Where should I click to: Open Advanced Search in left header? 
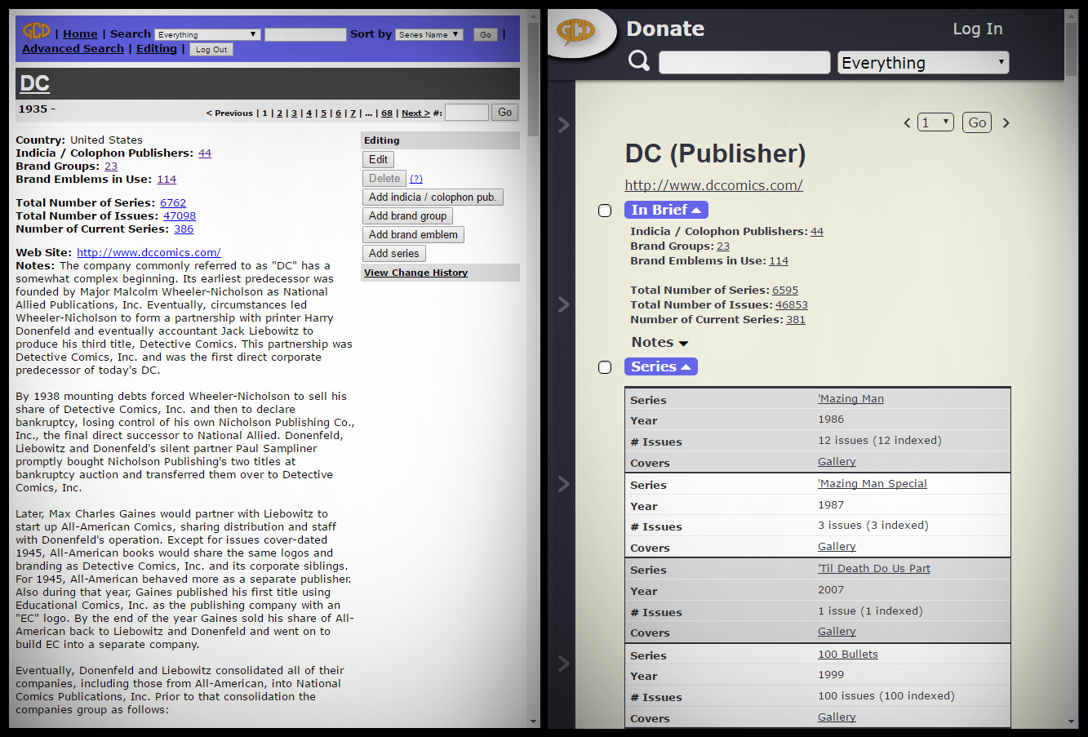point(73,48)
